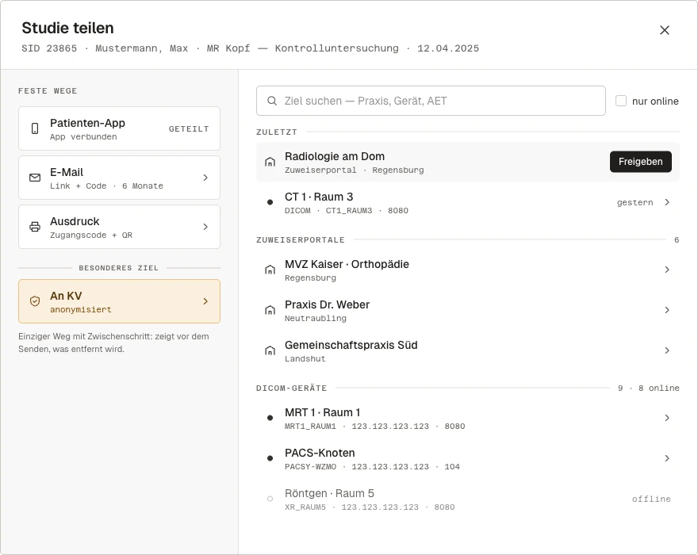Click the ZUWEISERPORTALE section header
The height and width of the screenshot is (555, 698).
(x=301, y=240)
